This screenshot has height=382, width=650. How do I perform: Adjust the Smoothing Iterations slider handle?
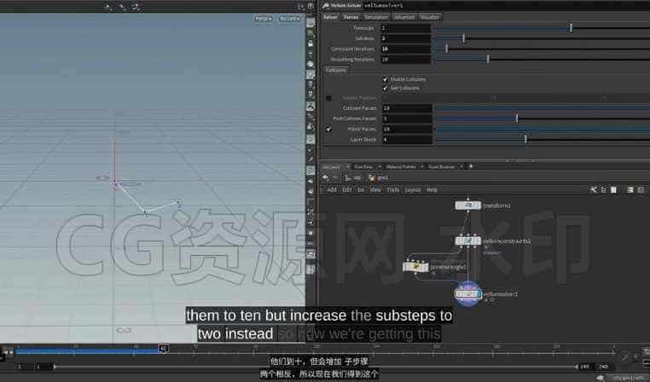(x=488, y=59)
